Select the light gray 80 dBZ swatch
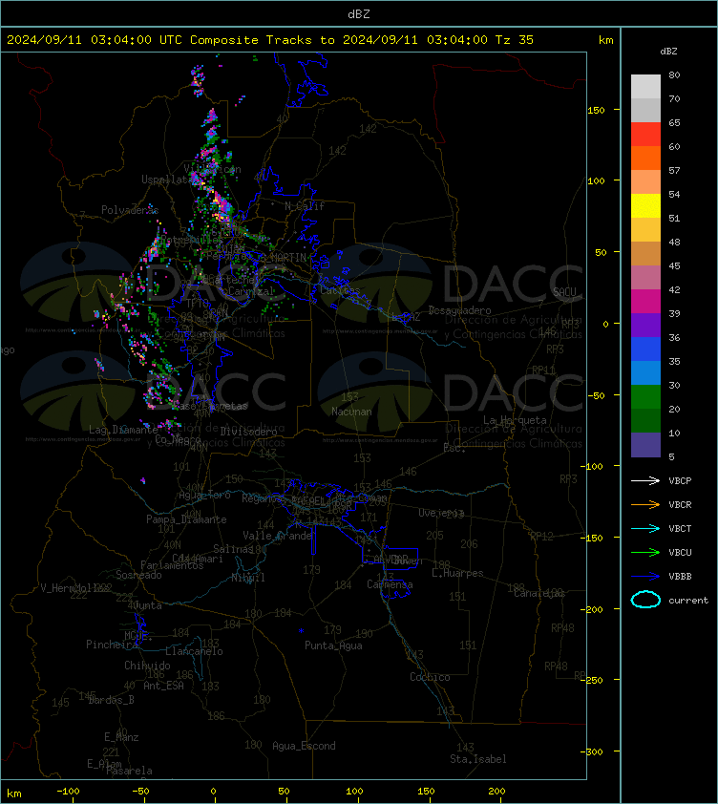Viewport: 718px width, 804px height. coord(645,86)
